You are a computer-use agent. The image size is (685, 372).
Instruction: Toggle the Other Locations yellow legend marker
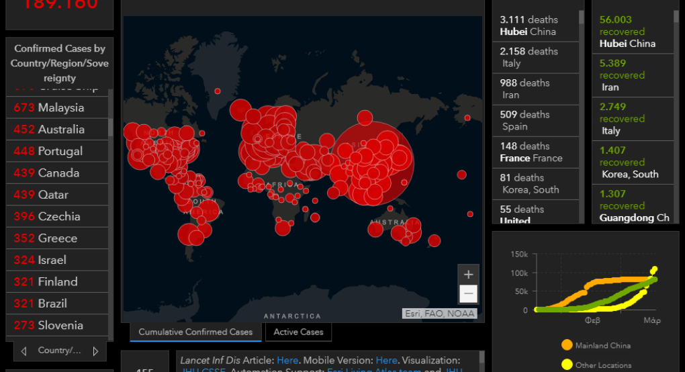tap(567, 365)
